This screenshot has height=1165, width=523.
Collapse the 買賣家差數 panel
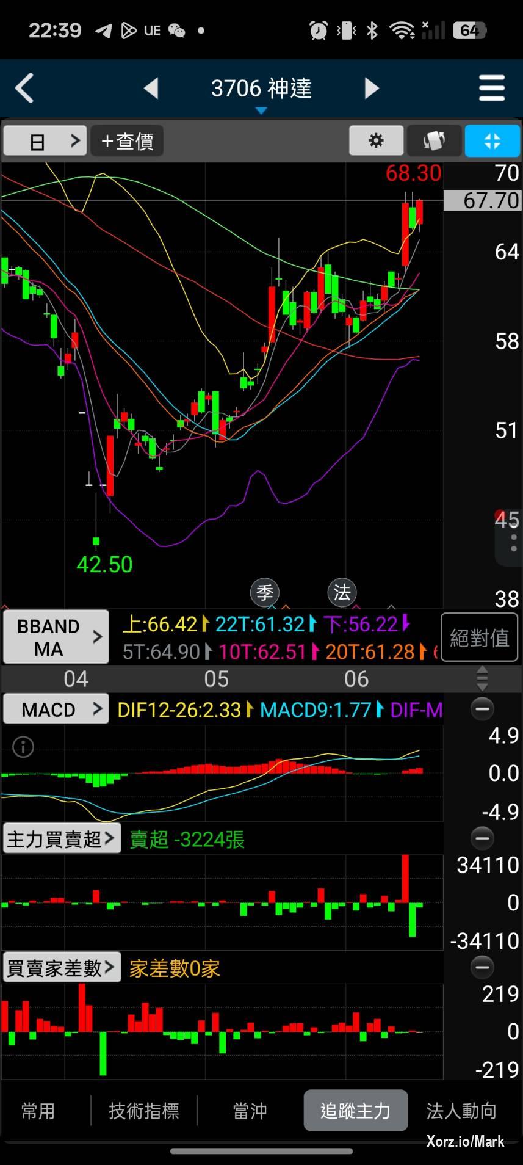(482, 967)
